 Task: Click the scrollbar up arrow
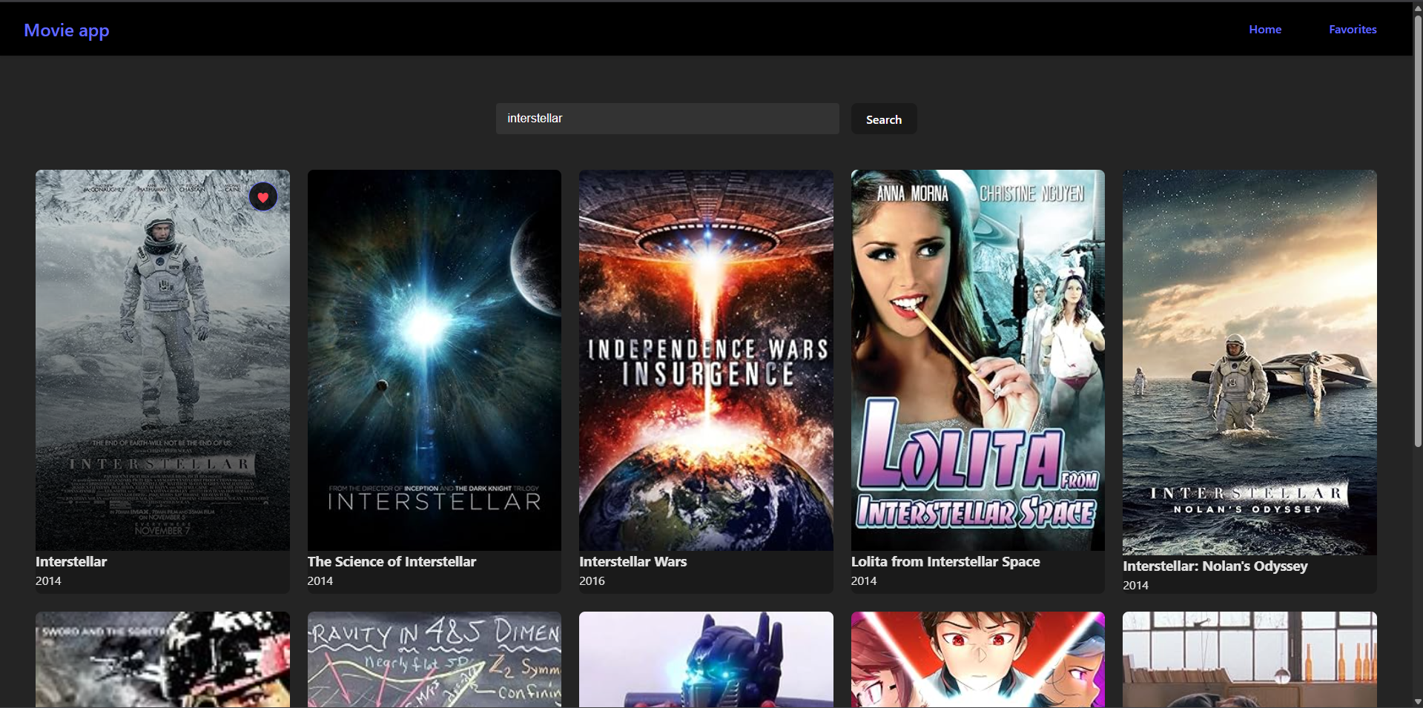(1417, 5)
